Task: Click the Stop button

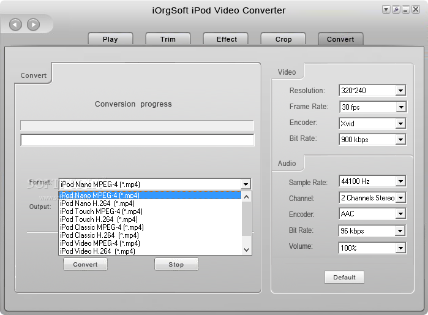Action: [176, 264]
